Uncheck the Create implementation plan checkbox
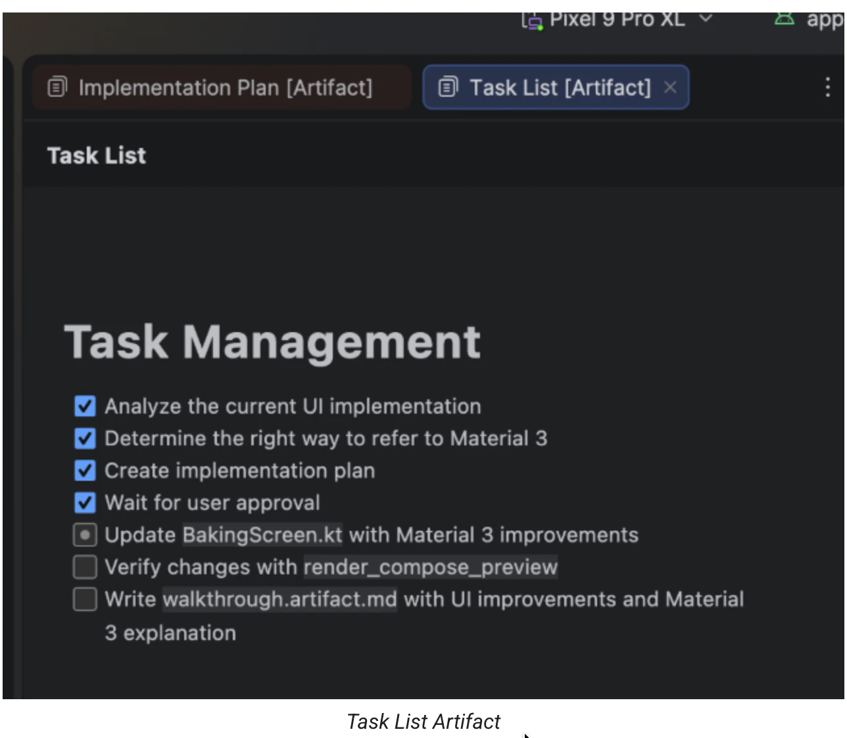 [x=85, y=470]
